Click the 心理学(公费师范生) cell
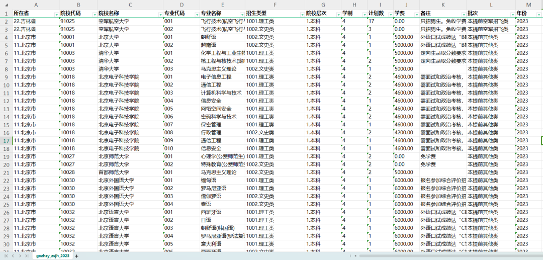The width and height of the screenshot is (543, 260). point(222,156)
